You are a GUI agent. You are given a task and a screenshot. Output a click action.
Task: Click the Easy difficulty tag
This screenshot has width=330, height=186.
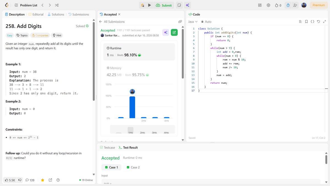coord(10,35)
